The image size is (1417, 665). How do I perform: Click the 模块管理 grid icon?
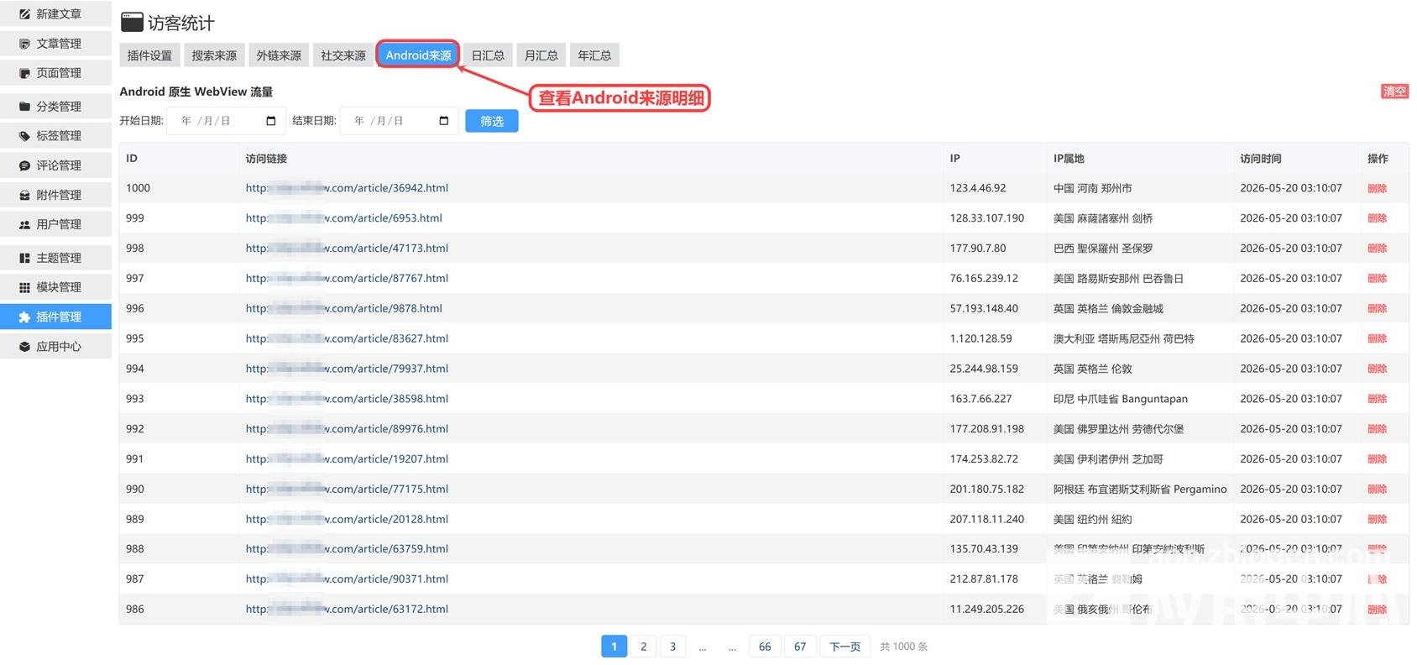(24, 287)
